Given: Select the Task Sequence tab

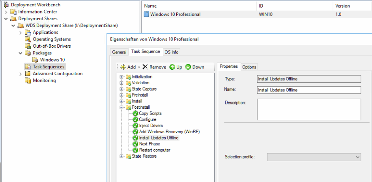Looking at the screenshot, I should point(146,52).
